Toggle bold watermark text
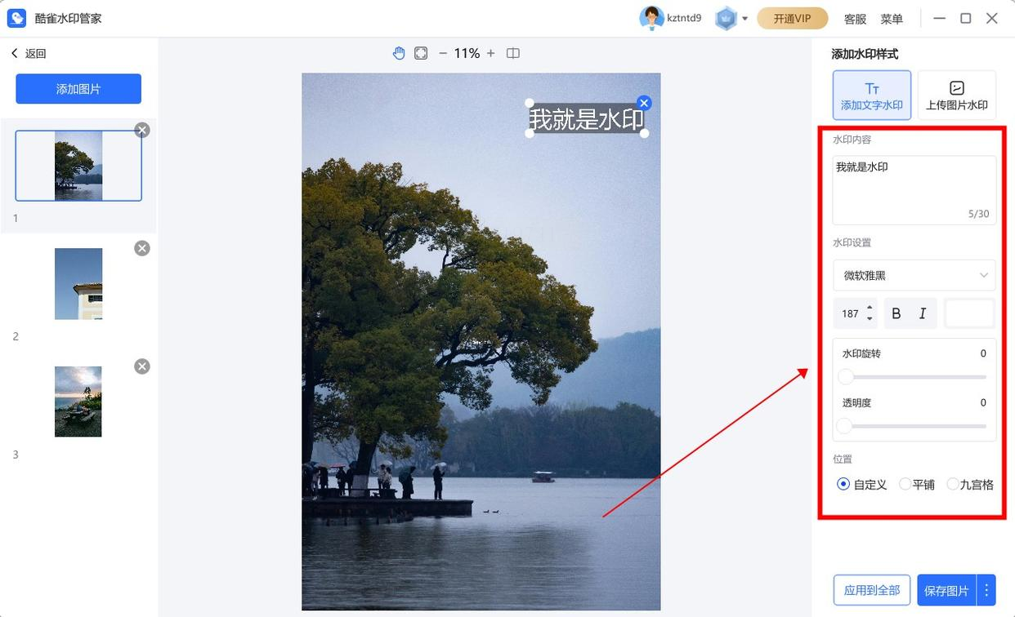1015x617 pixels. pos(897,313)
